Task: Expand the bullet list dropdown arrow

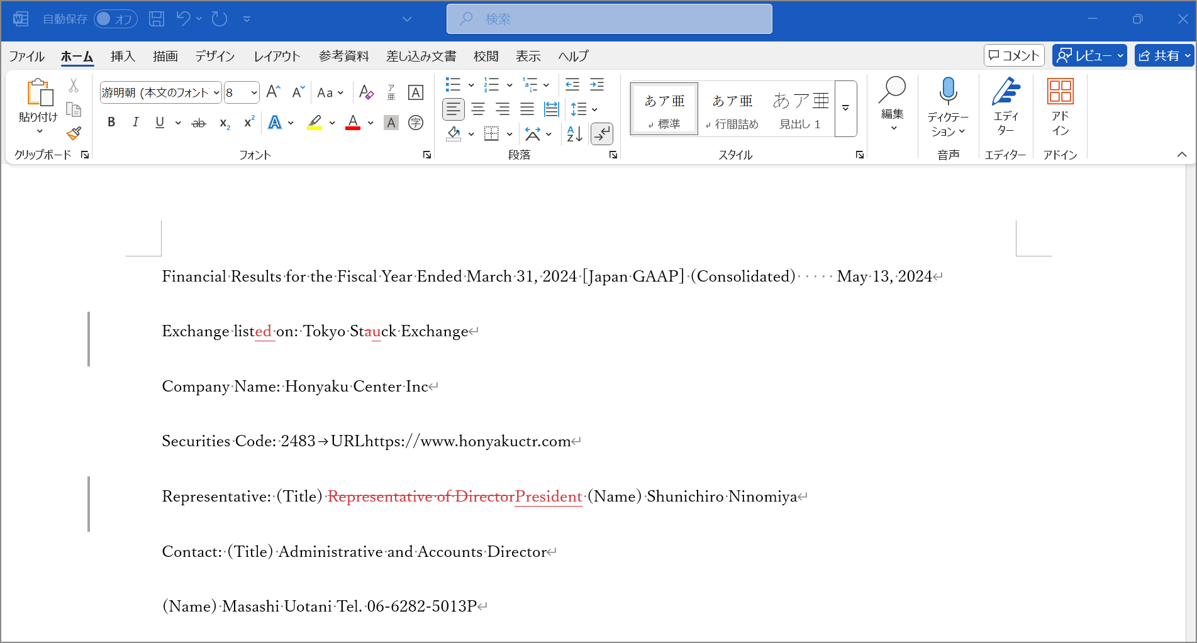Action: [x=471, y=84]
